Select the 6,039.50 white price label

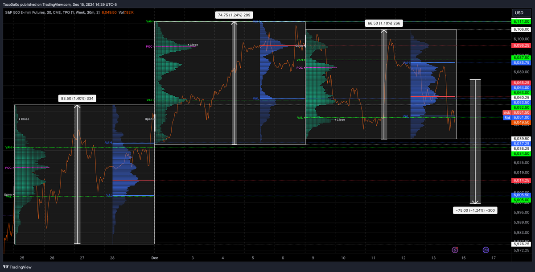click(521, 139)
